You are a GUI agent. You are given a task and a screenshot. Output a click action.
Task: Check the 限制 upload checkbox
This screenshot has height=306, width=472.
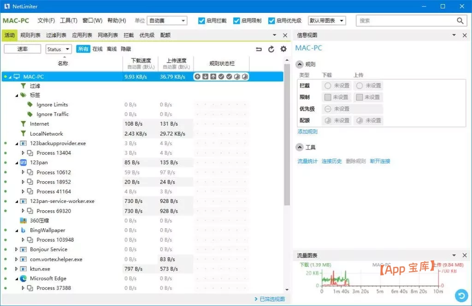point(359,97)
